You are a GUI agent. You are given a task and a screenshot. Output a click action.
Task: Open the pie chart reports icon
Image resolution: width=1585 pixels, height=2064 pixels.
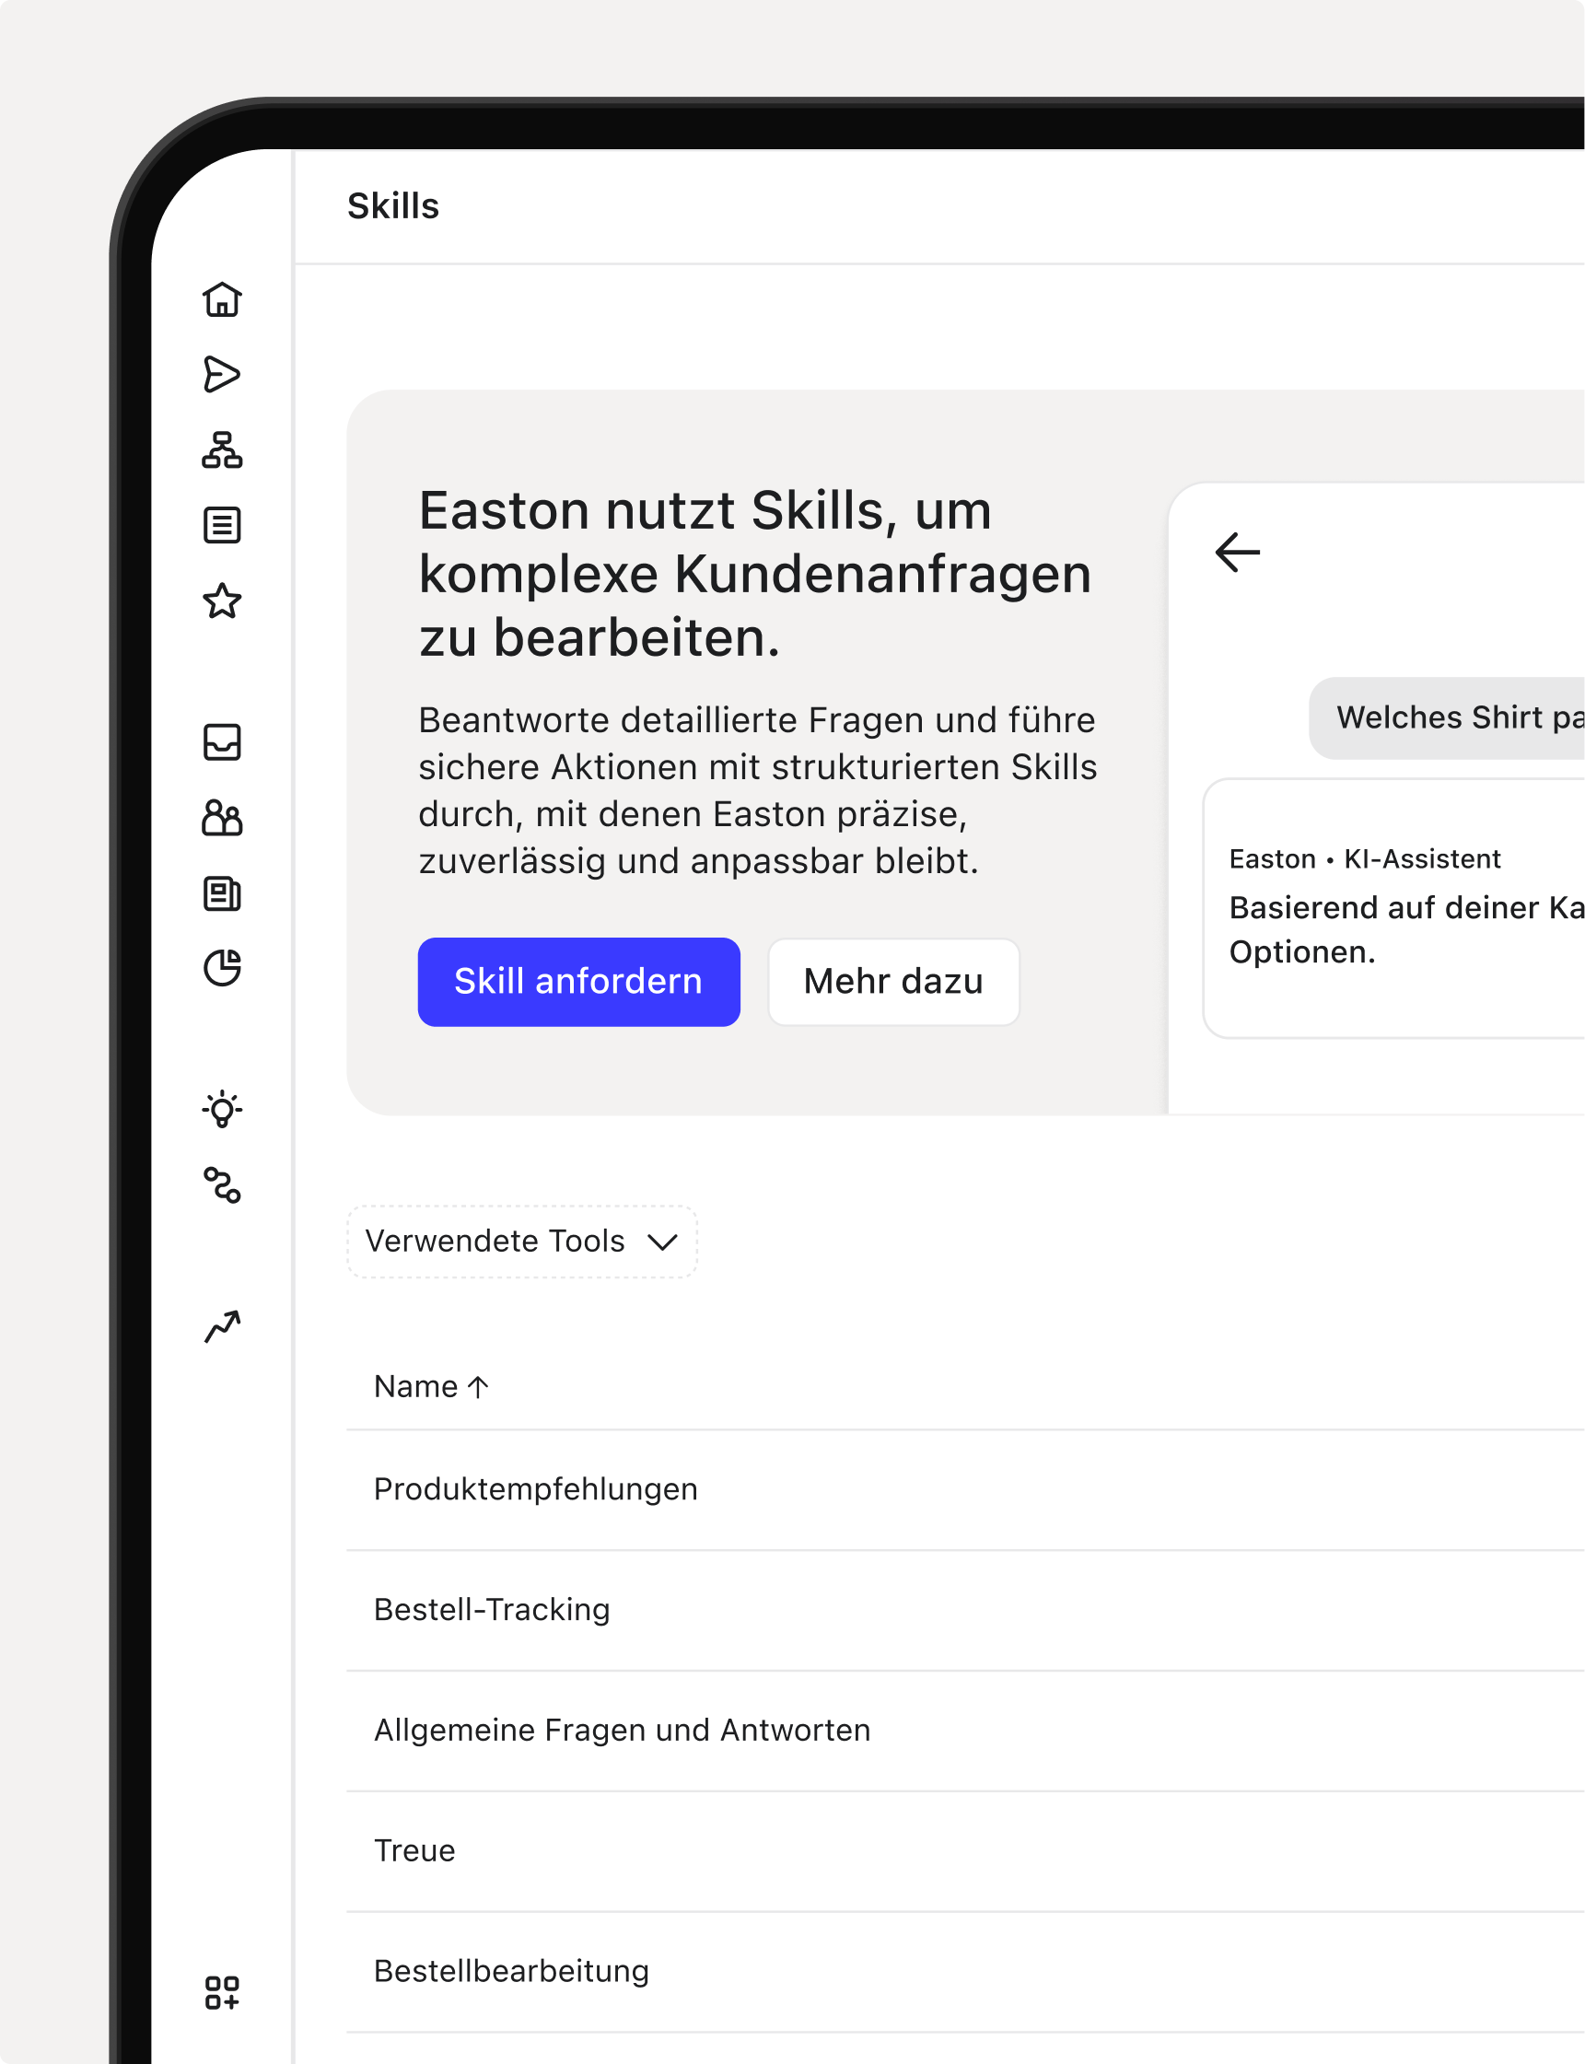(222, 968)
